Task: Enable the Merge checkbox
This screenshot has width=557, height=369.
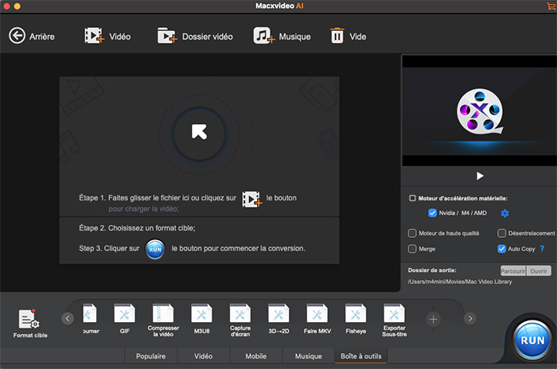Action: (x=412, y=249)
